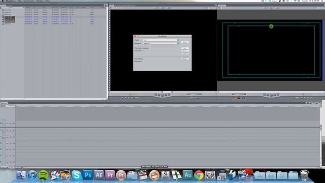Open the Help menu in menu bar
The image size is (325, 183).
[x=47, y=1]
